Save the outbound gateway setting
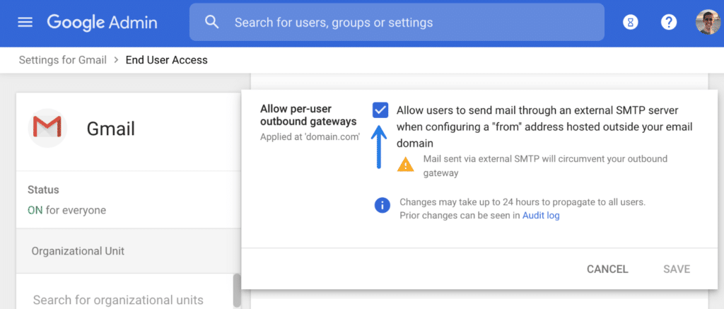Image resolution: width=724 pixels, height=309 pixels. tap(677, 269)
